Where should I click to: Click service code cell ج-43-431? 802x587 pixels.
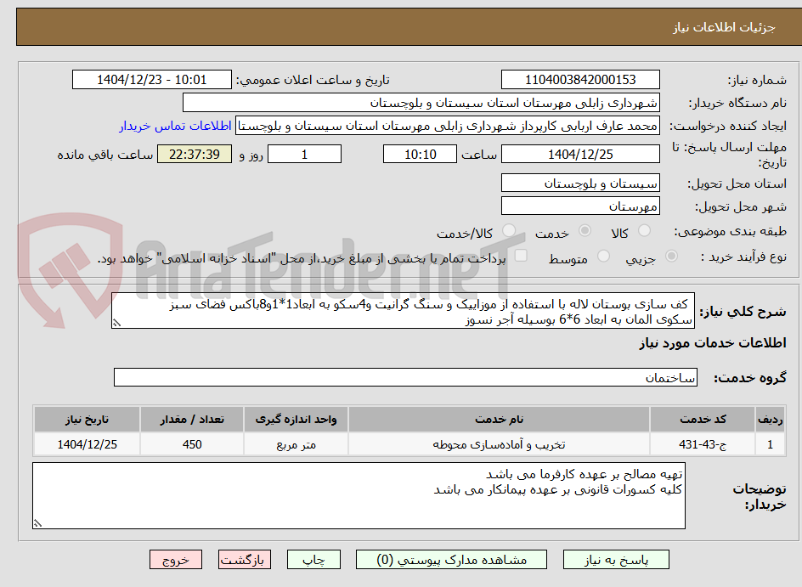pyautogui.click(x=703, y=444)
